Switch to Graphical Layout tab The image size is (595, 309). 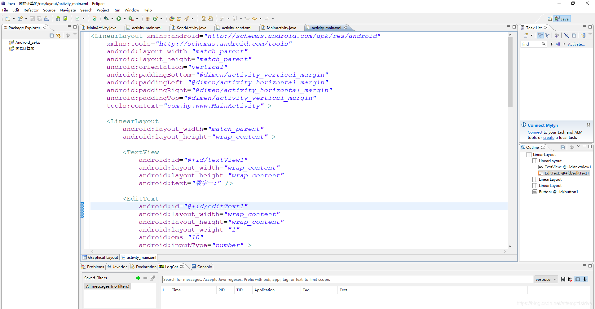[100, 257]
